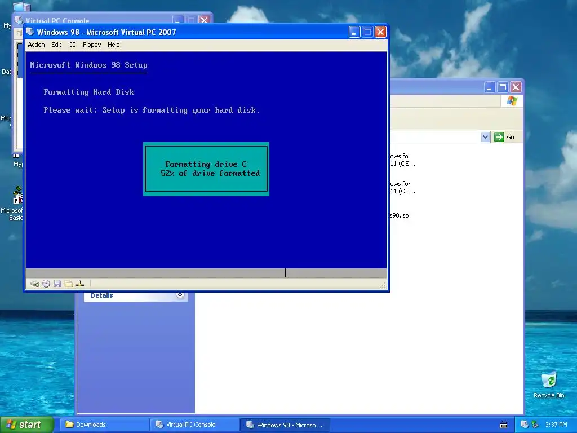Close the Virtual PC Console window
The width and height of the screenshot is (577, 433).
coord(204,20)
